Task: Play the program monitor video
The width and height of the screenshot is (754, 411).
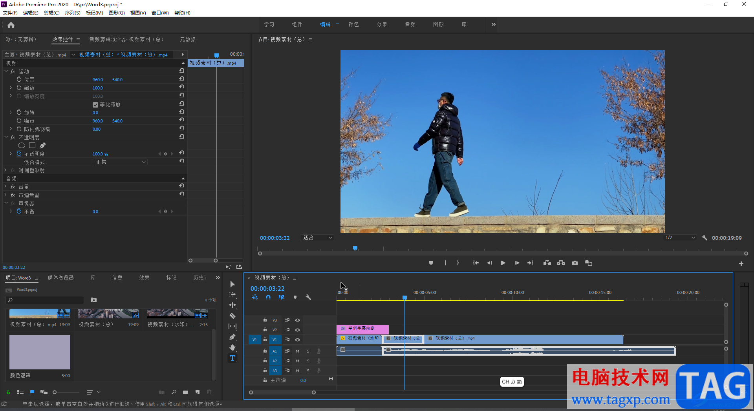Action: click(x=503, y=263)
